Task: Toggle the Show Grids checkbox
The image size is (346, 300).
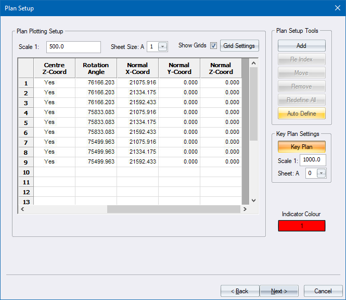Action: [213, 46]
